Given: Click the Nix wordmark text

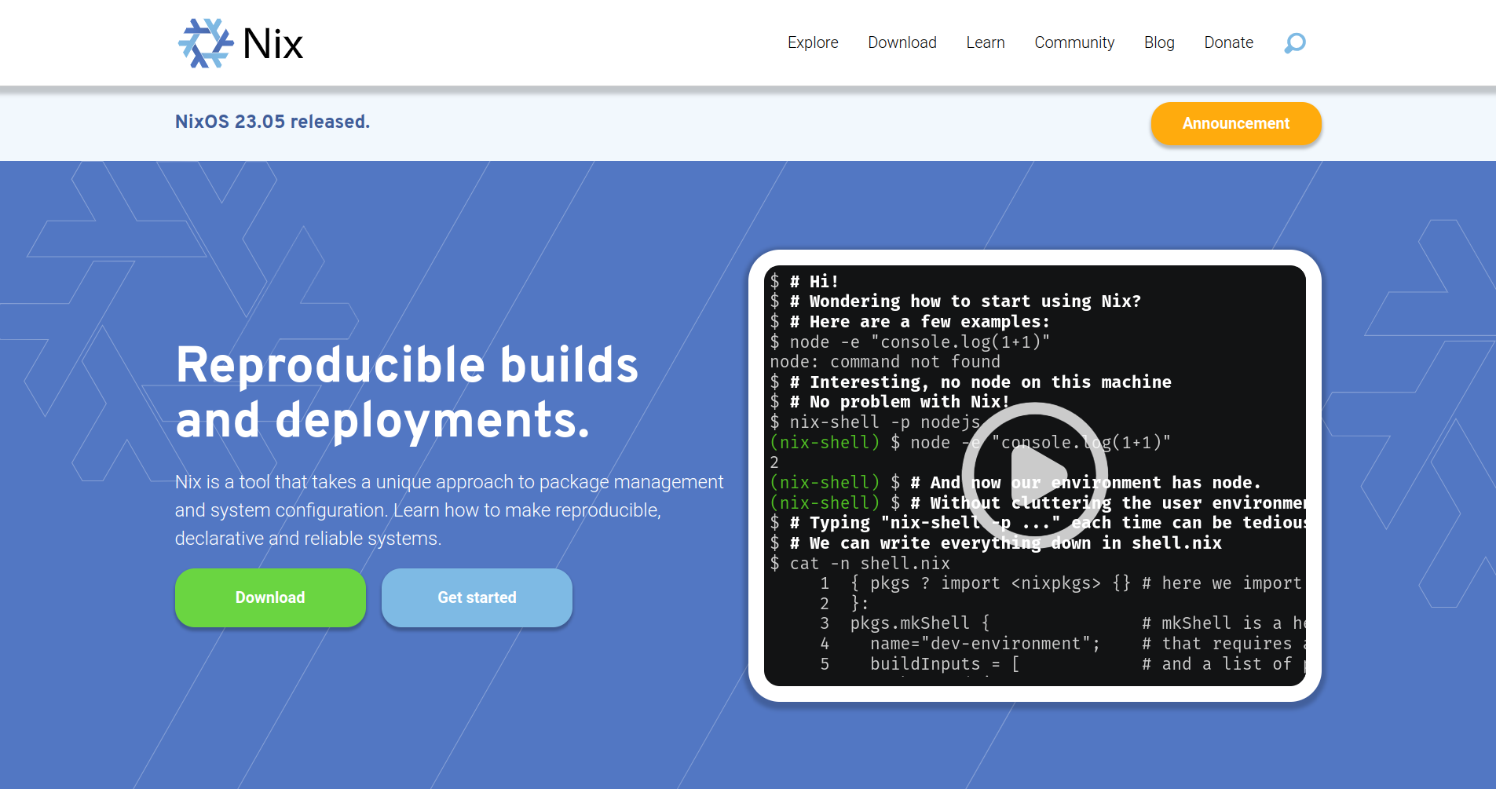Looking at the screenshot, I should point(272,44).
